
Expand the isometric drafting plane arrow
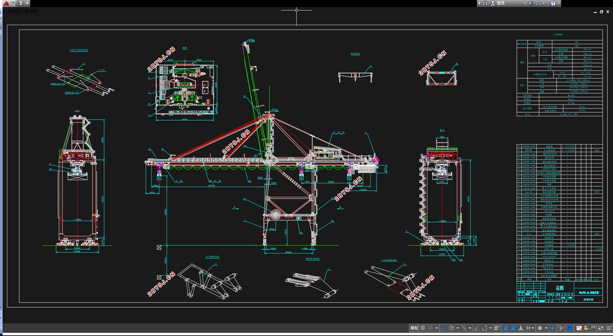tap(470, 328)
